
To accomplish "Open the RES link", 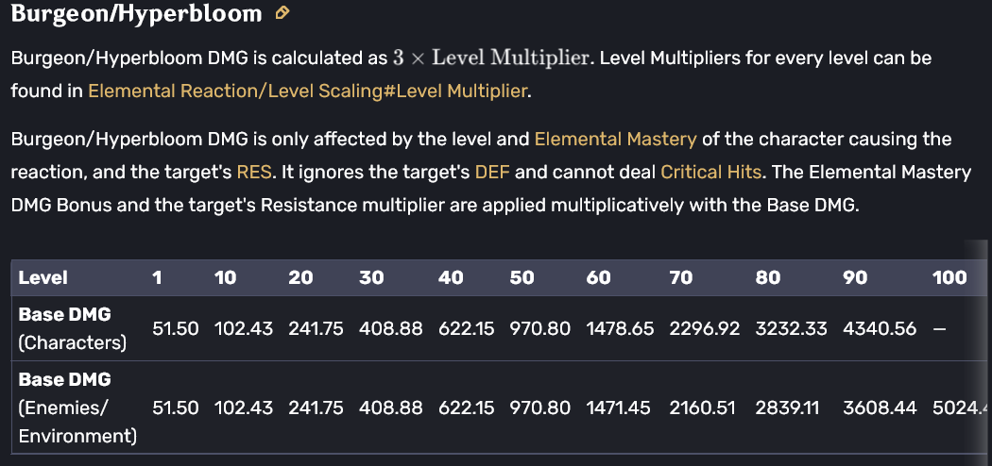I will click(254, 173).
